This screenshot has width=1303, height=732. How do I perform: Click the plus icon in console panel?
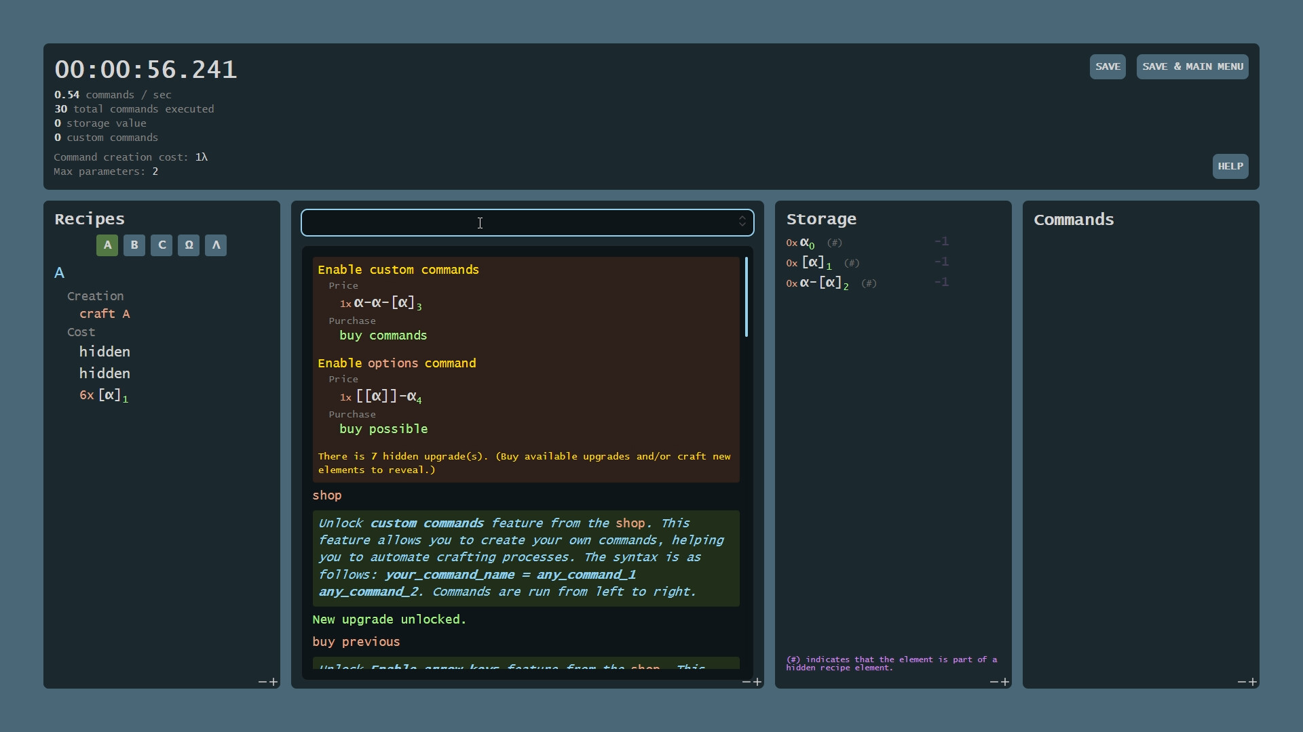tap(757, 682)
